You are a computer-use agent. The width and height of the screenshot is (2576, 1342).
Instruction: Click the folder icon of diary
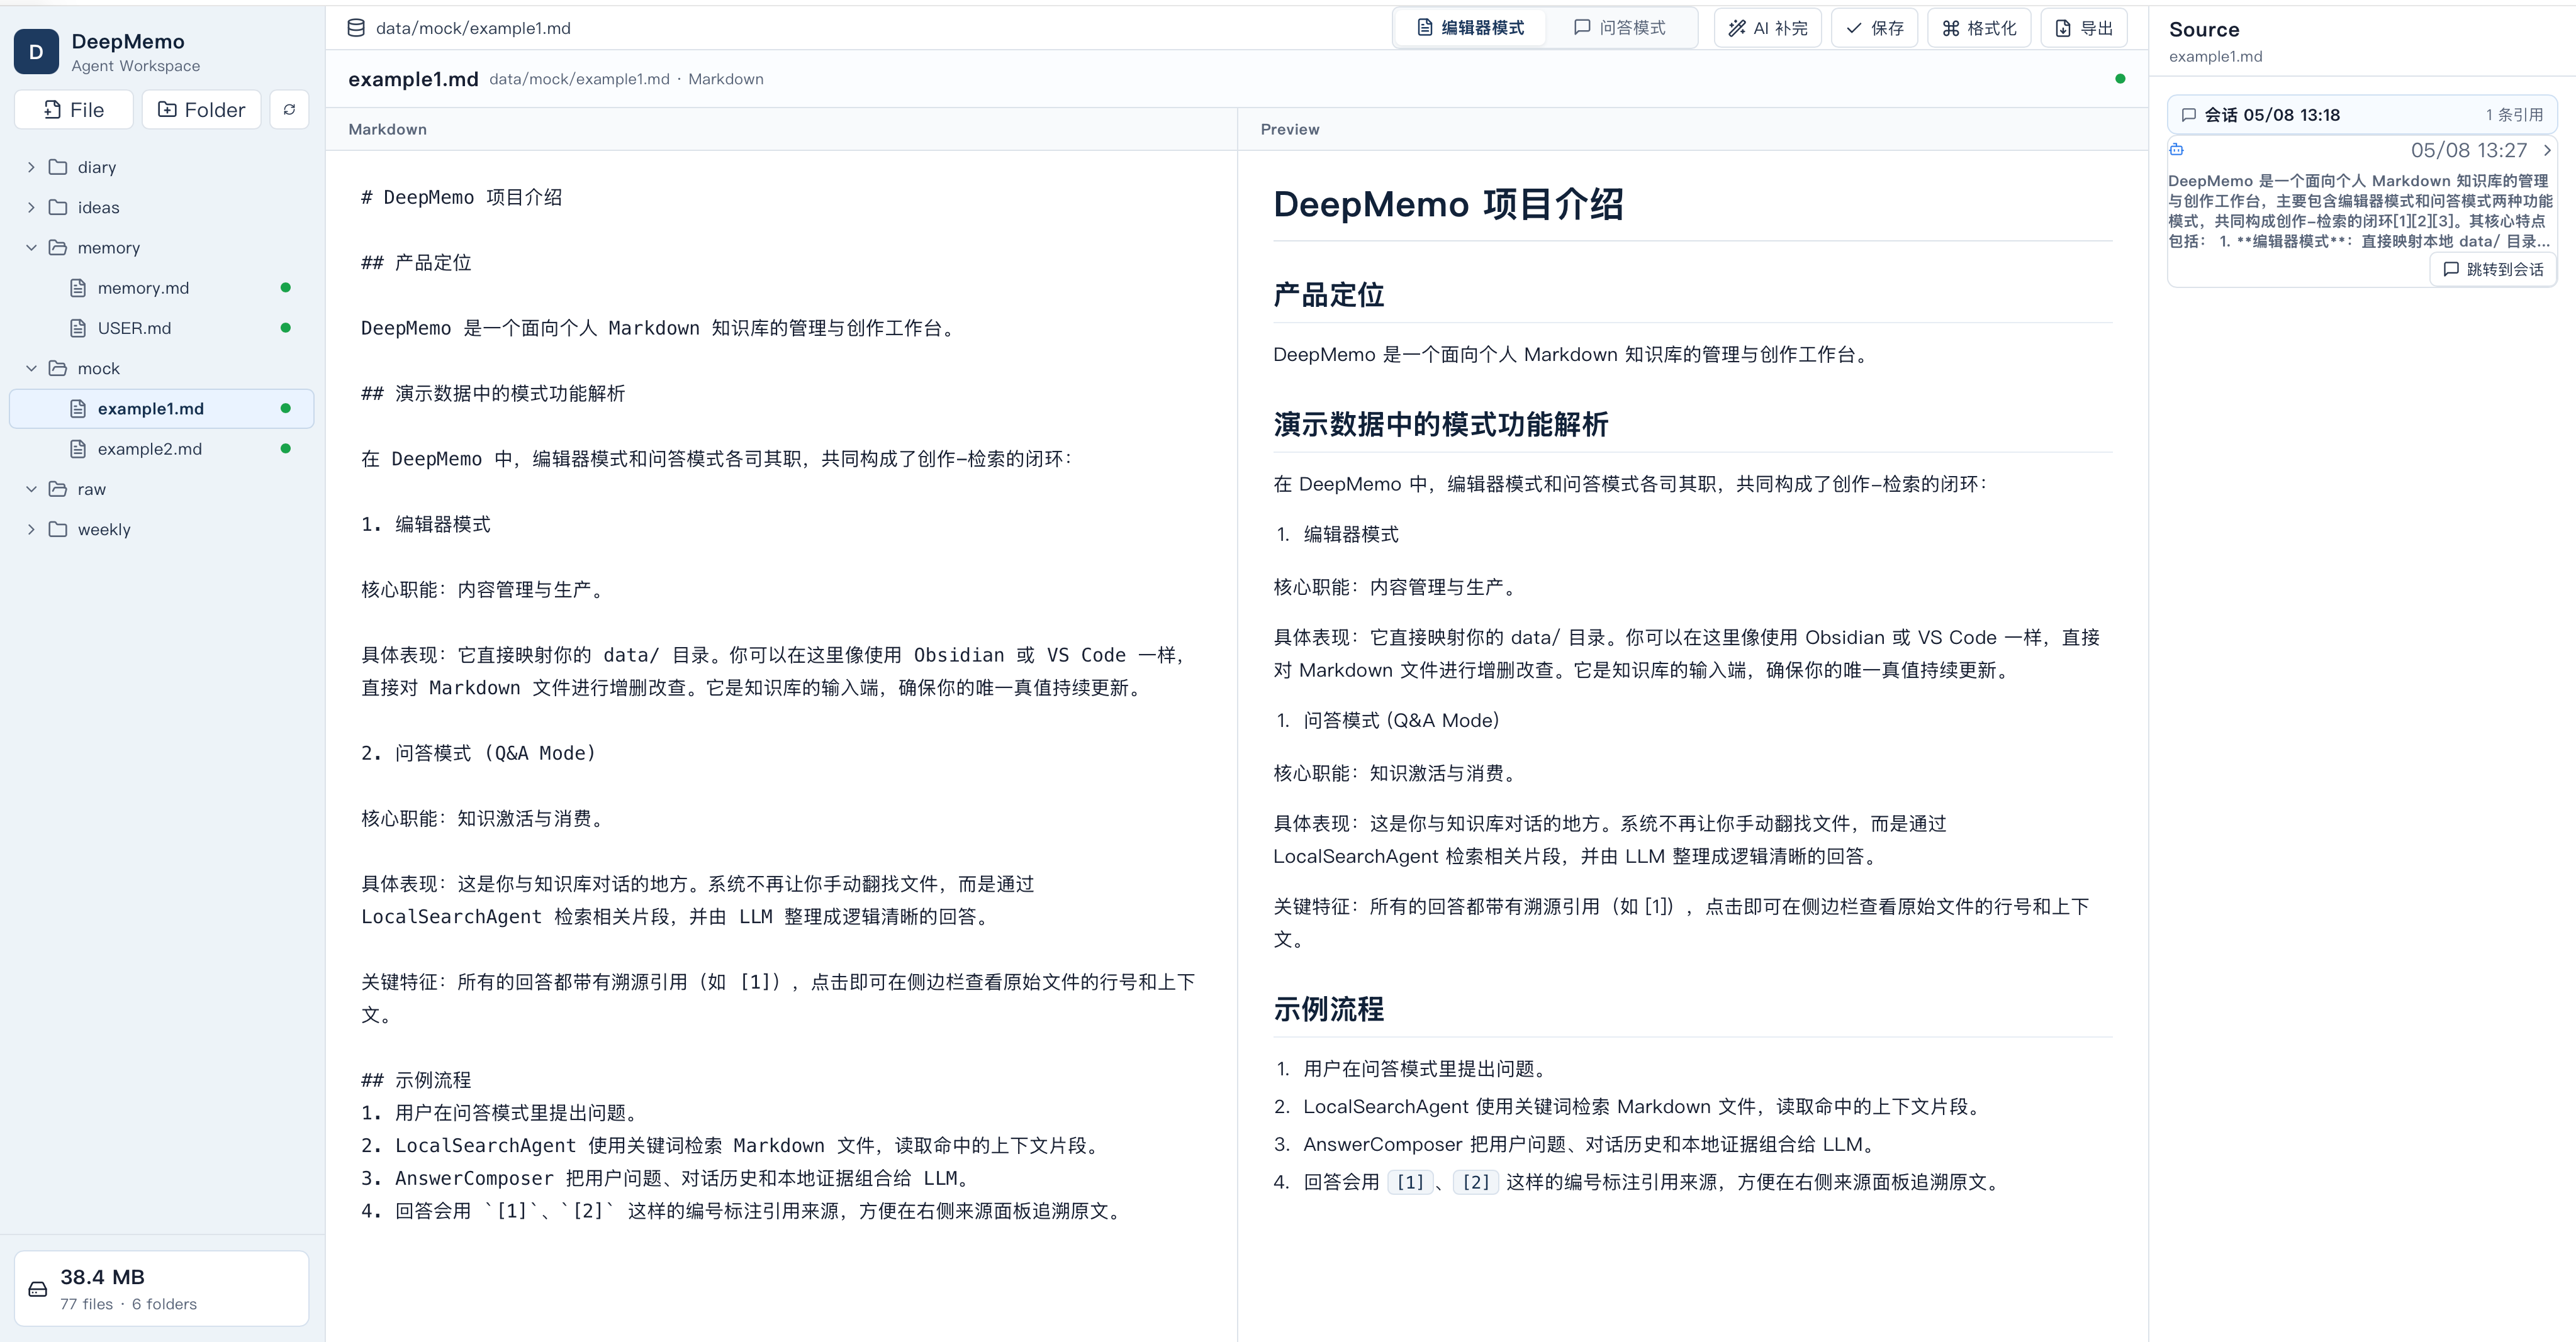[58, 167]
